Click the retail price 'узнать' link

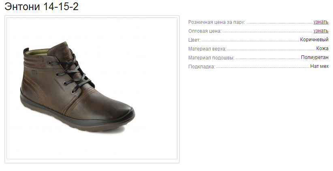321,22
